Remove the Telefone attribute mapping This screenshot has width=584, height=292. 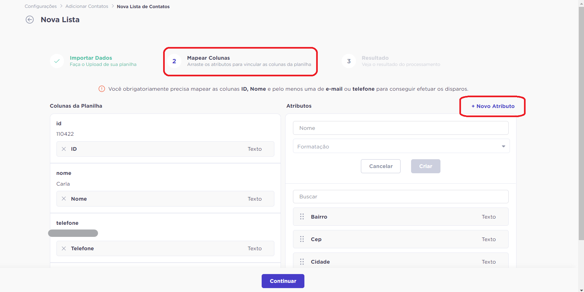point(64,248)
